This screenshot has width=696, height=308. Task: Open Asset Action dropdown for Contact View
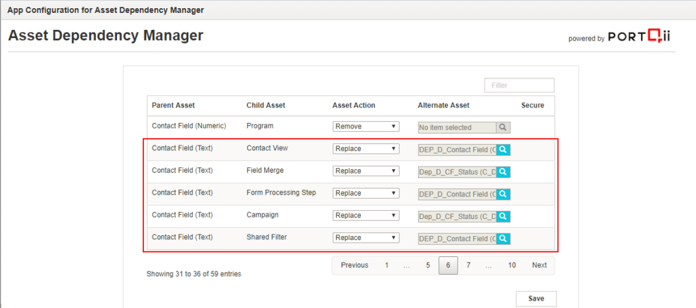pyautogui.click(x=366, y=149)
